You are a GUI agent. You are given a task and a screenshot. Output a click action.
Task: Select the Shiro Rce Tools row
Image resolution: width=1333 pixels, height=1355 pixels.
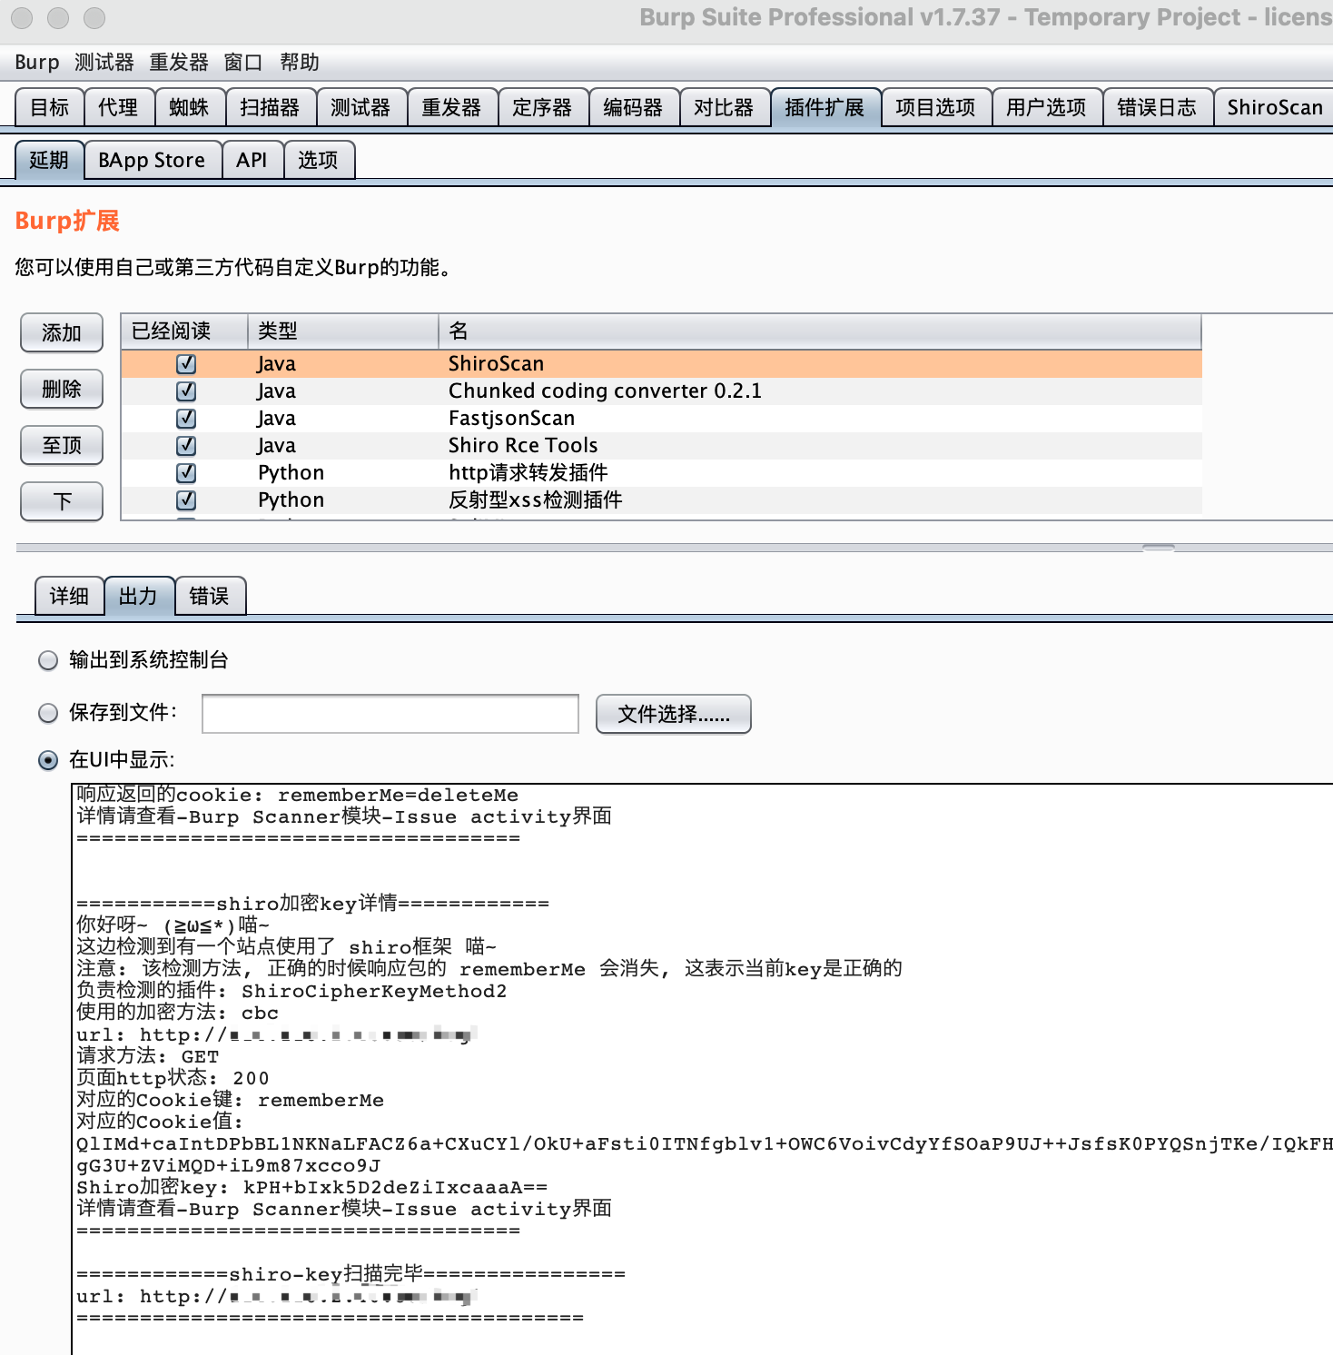(662, 446)
